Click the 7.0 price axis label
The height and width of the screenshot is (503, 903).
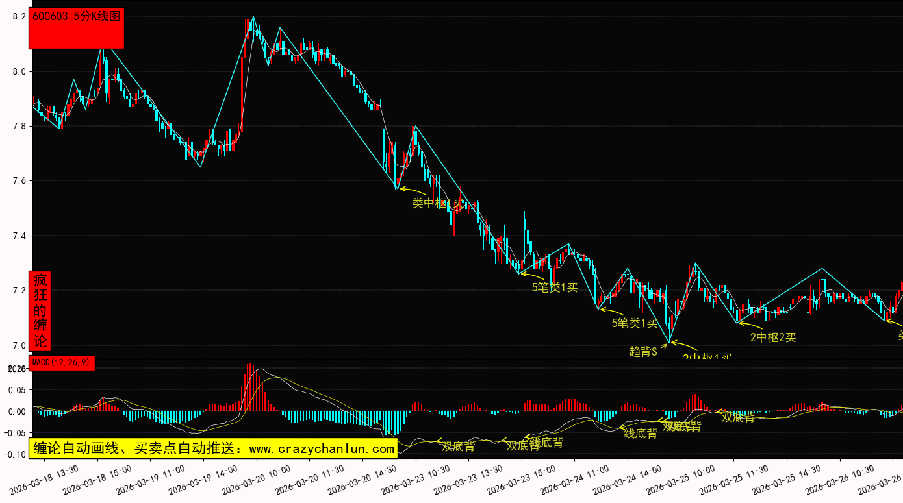tap(19, 345)
